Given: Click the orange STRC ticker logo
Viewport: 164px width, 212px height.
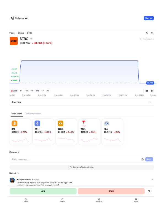Looking at the screenshot, I should 14,41.
